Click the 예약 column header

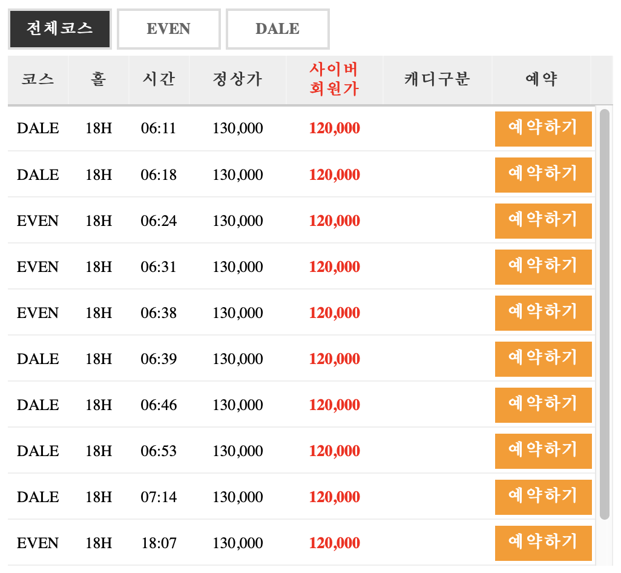pyautogui.click(x=541, y=79)
